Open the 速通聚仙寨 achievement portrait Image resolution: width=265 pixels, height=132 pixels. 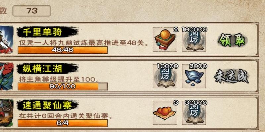point(7,113)
